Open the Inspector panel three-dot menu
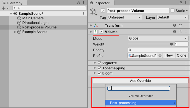The height and width of the screenshot is (108, 190). coord(186,3)
